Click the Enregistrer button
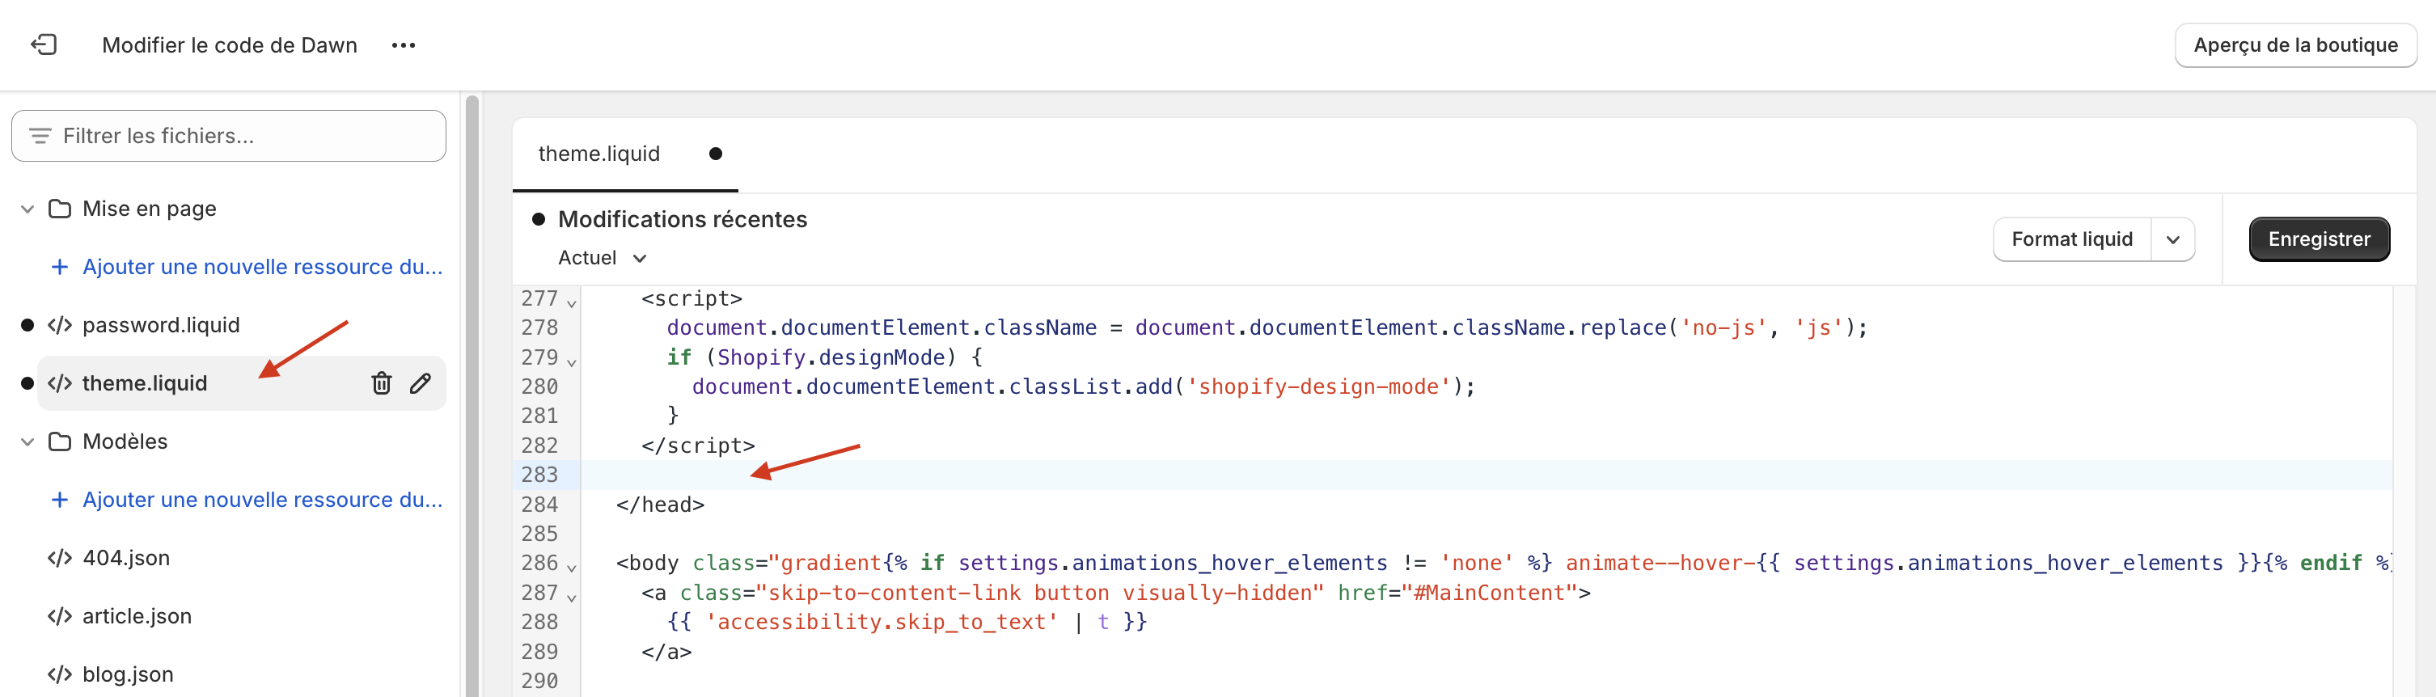Screen dimensions: 2436x697 (2318, 239)
